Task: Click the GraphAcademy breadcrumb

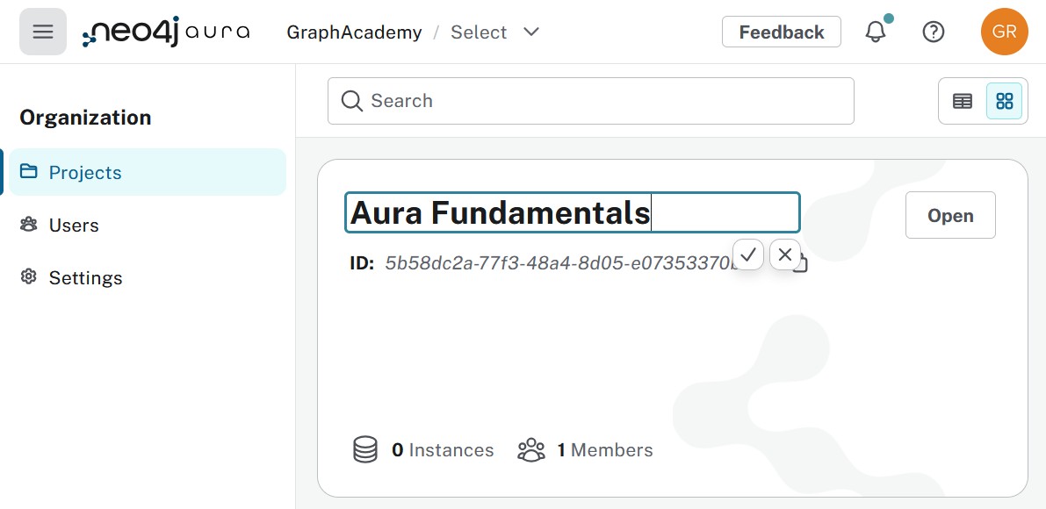Action: 353,32
